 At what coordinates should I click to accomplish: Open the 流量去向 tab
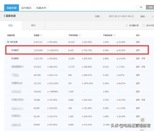(41, 8)
